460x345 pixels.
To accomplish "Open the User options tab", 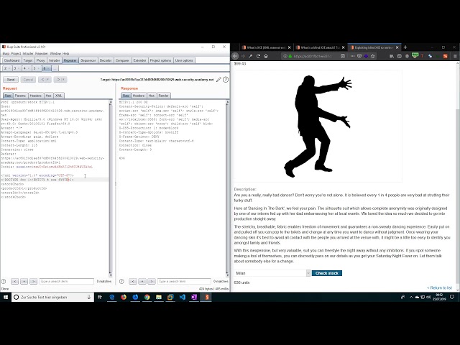I will 184,60.
